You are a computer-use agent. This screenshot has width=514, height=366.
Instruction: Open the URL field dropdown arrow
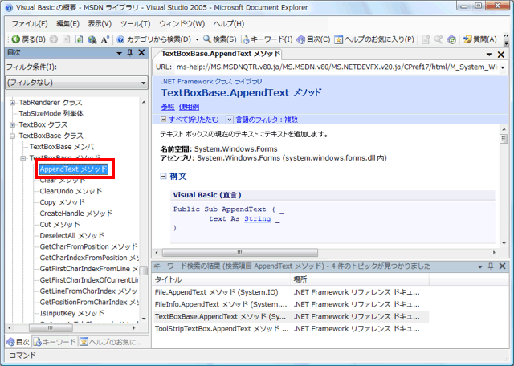tap(503, 67)
